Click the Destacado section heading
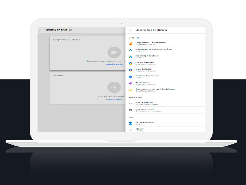This screenshot has width=246, height=185. click(134, 38)
